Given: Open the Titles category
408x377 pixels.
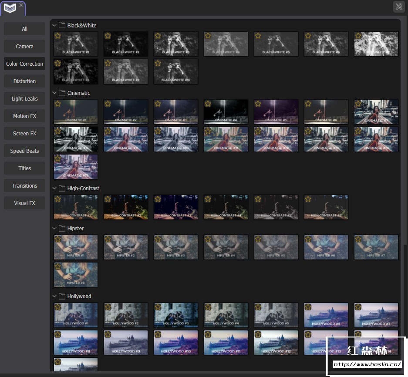Looking at the screenshot, I should pyautogui.click(x=24, y=168).
